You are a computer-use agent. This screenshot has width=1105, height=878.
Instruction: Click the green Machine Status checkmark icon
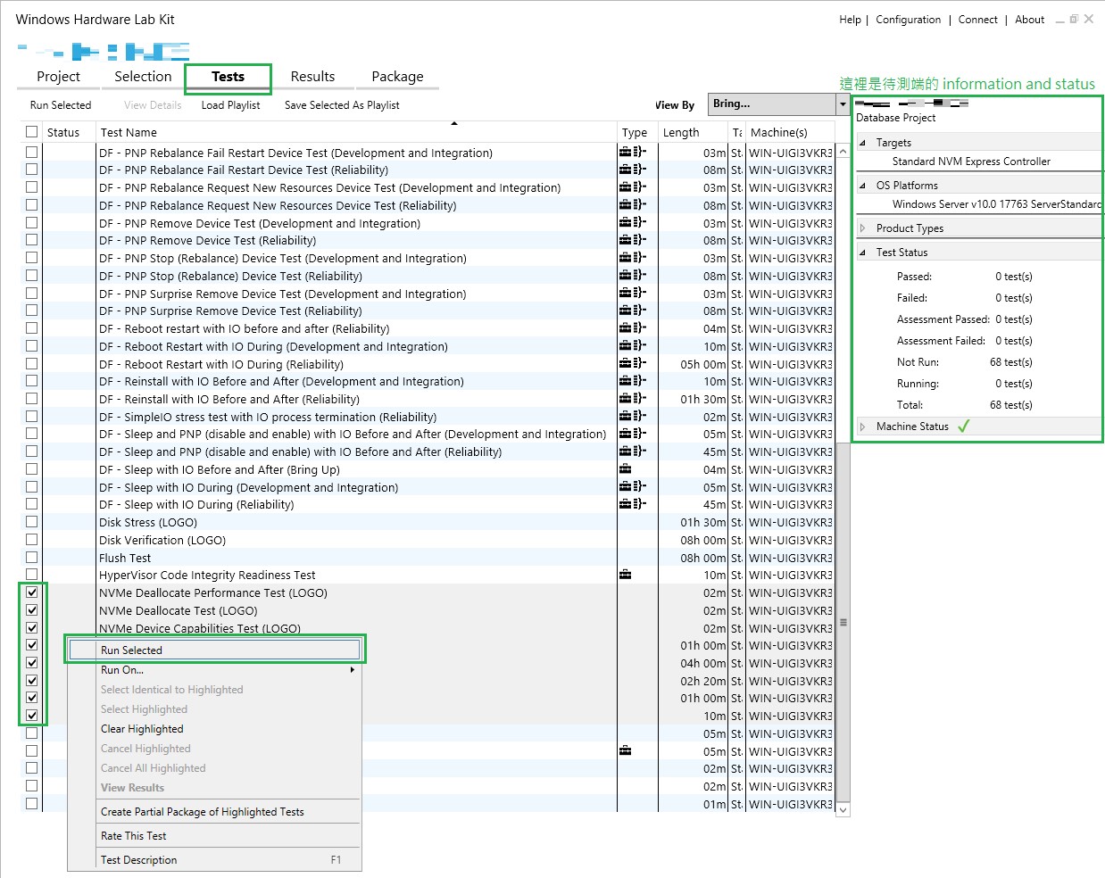(x=963, y=427)
